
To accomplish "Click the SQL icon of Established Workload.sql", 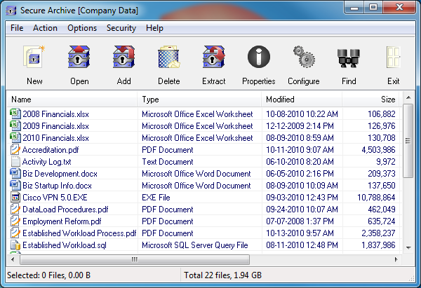I will click(15, 245).
